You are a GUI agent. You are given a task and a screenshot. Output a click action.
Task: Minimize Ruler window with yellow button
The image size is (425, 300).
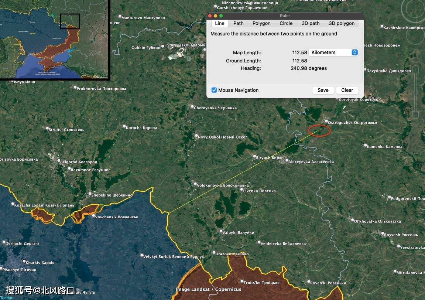216,16
